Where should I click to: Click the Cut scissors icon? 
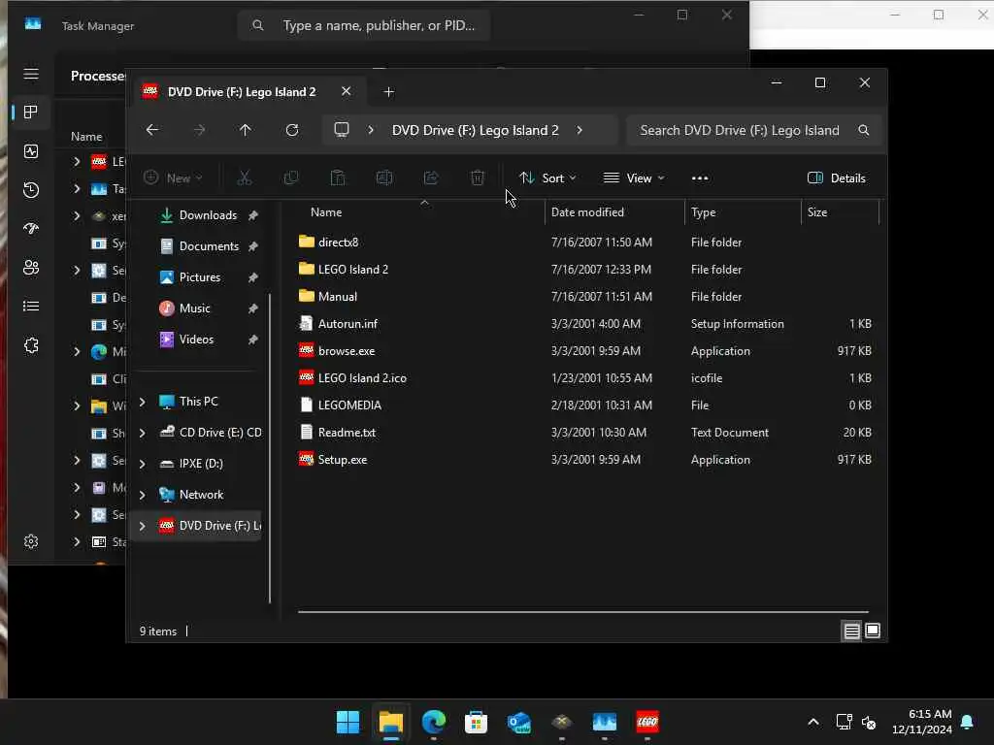click(245, 178)
